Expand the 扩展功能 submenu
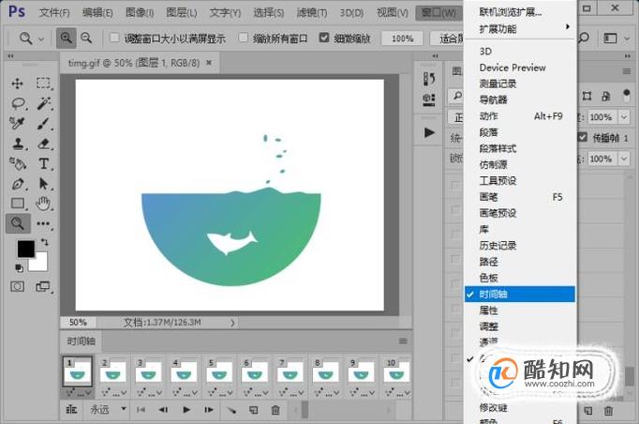 click(x=520, y=28)
